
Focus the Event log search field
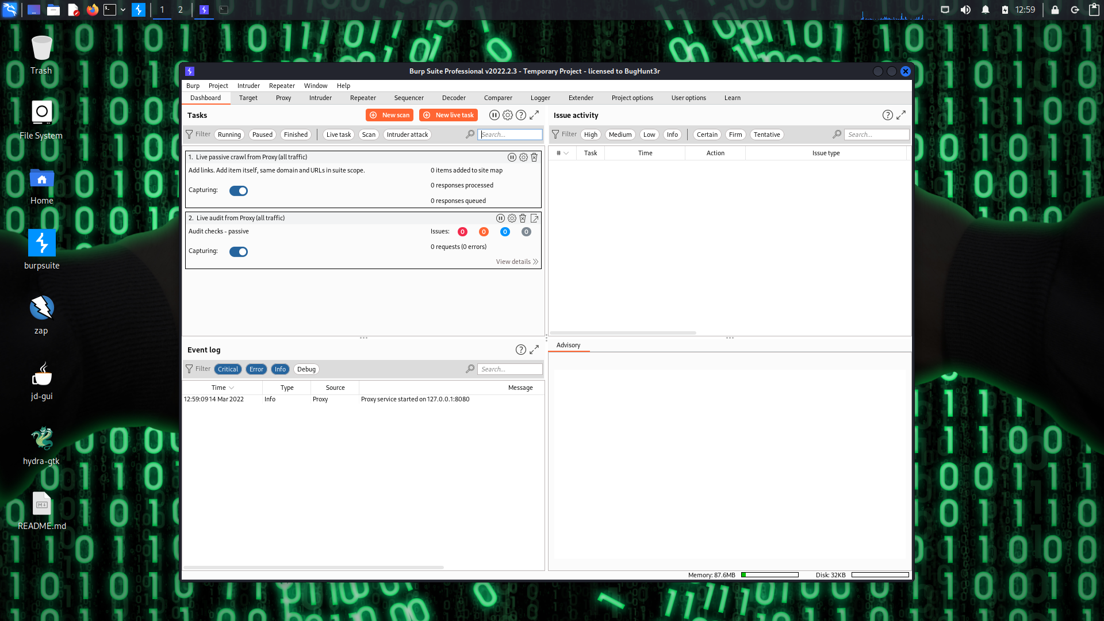[x=510, y=369]
